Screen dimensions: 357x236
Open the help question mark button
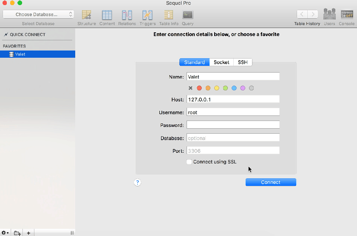(137, 183)
